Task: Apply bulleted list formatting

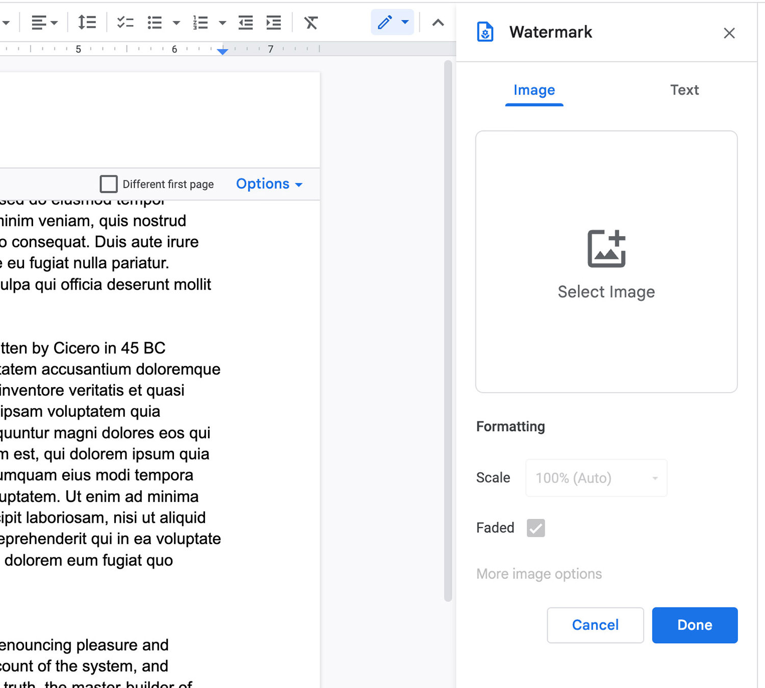Action: click(x=155, y=22)
